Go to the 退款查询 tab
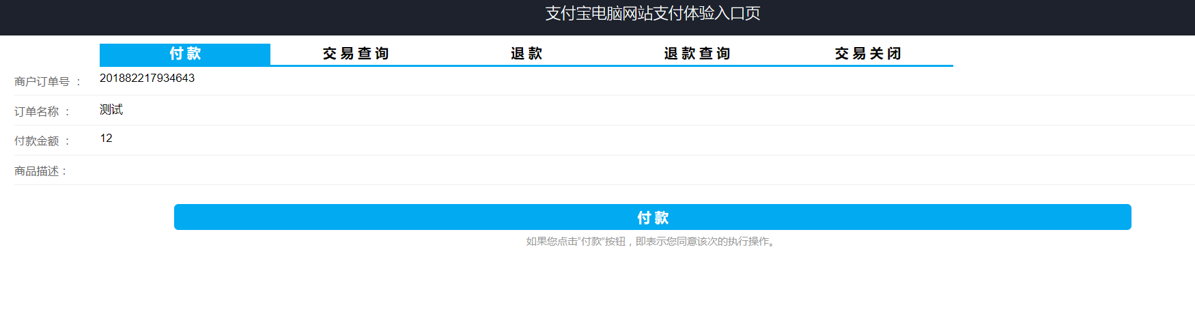 (697, 54)
